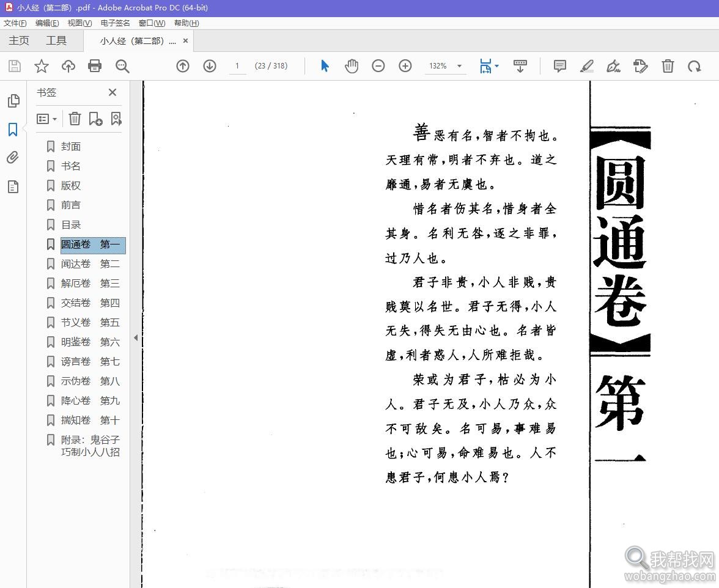Switch to the 工具 tab
Screen dimensions: 719x588
[x=56, y=41]
